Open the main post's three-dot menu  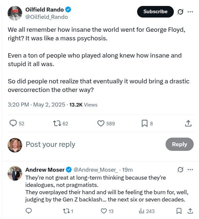tap(190, 12)
